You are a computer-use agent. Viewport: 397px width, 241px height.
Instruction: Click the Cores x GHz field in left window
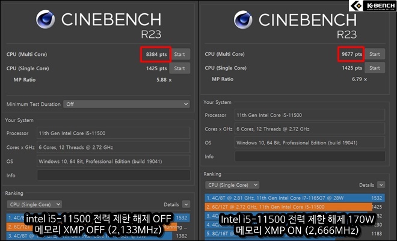click(114, 147)
